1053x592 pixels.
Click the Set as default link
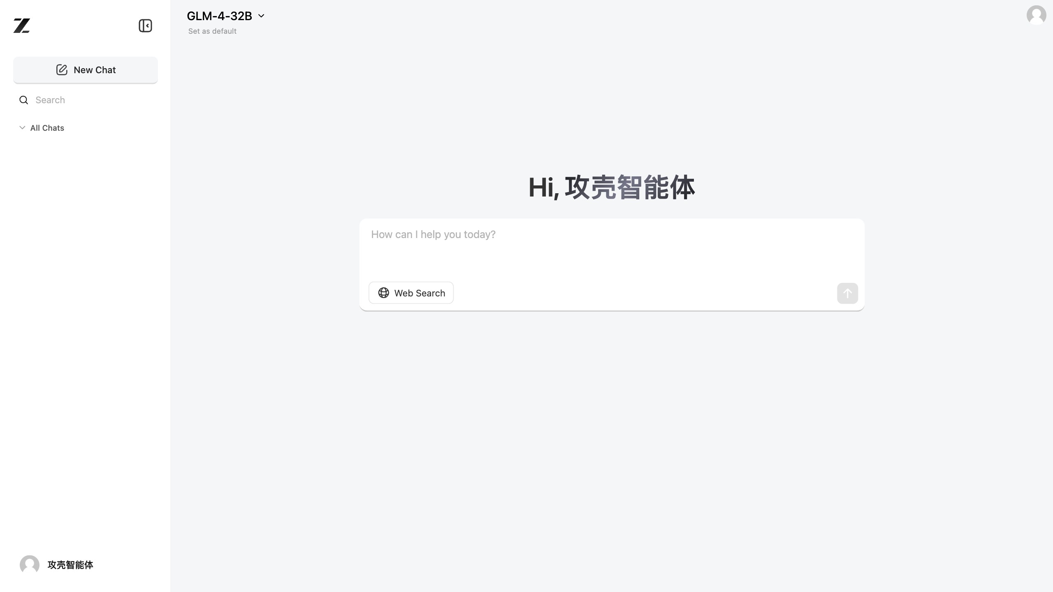(x=212, y=31)
